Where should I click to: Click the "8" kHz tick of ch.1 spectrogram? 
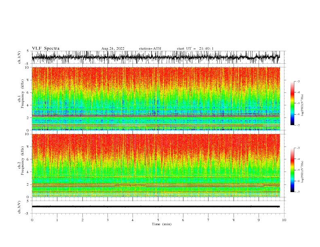tap(28, 80)
